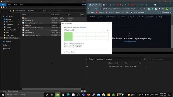173x97 pixels.
Task: Mute the audio-playing YouTube tab
Action: point(125,5)
